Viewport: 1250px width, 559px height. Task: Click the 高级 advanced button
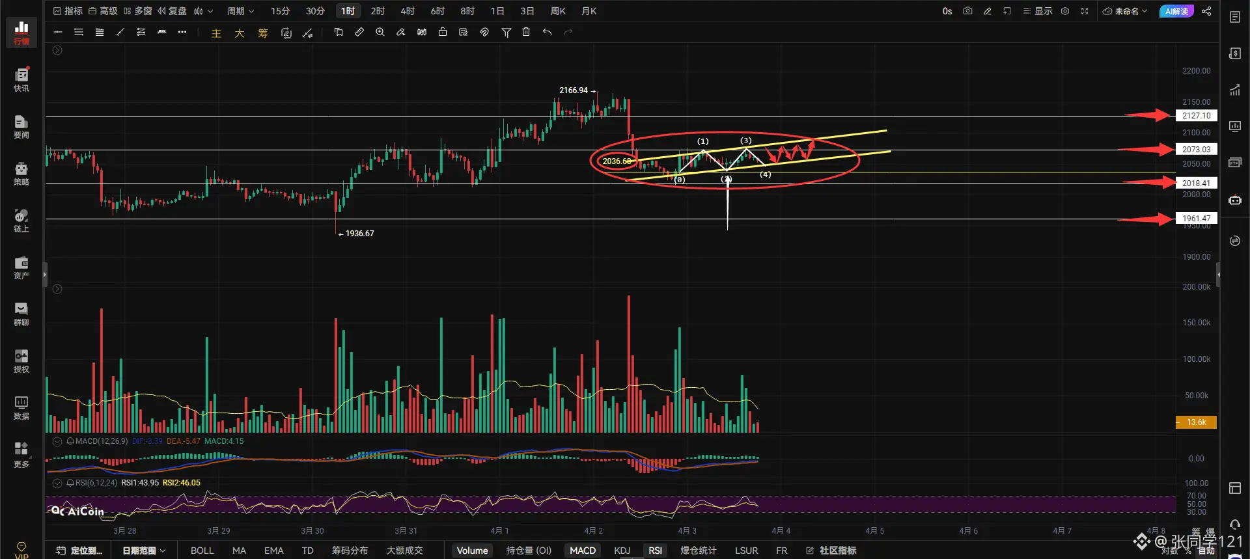(x=103, y=11)
